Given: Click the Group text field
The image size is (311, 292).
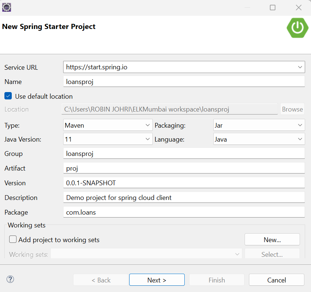Looking at the screenshot, I should [184, 154].
